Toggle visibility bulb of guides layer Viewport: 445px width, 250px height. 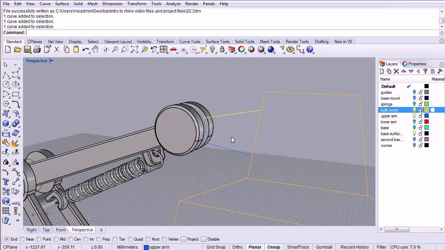point(414,92)
